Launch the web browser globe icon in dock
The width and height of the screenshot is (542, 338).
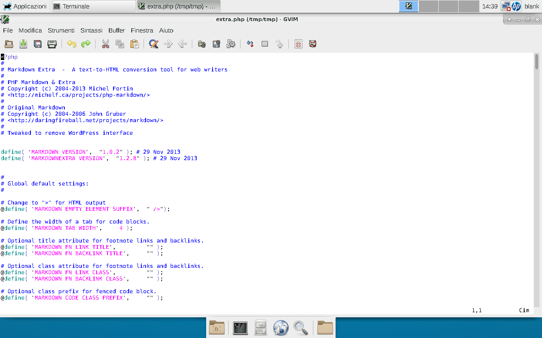click(x=281, y=328)
